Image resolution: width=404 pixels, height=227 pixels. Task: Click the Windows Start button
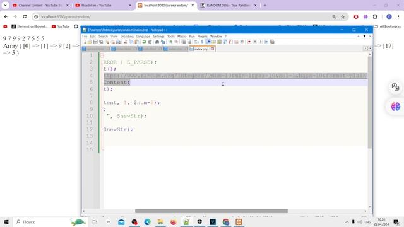(6, 222)
